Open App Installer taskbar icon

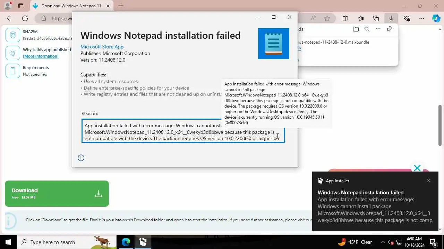point(143,242)
